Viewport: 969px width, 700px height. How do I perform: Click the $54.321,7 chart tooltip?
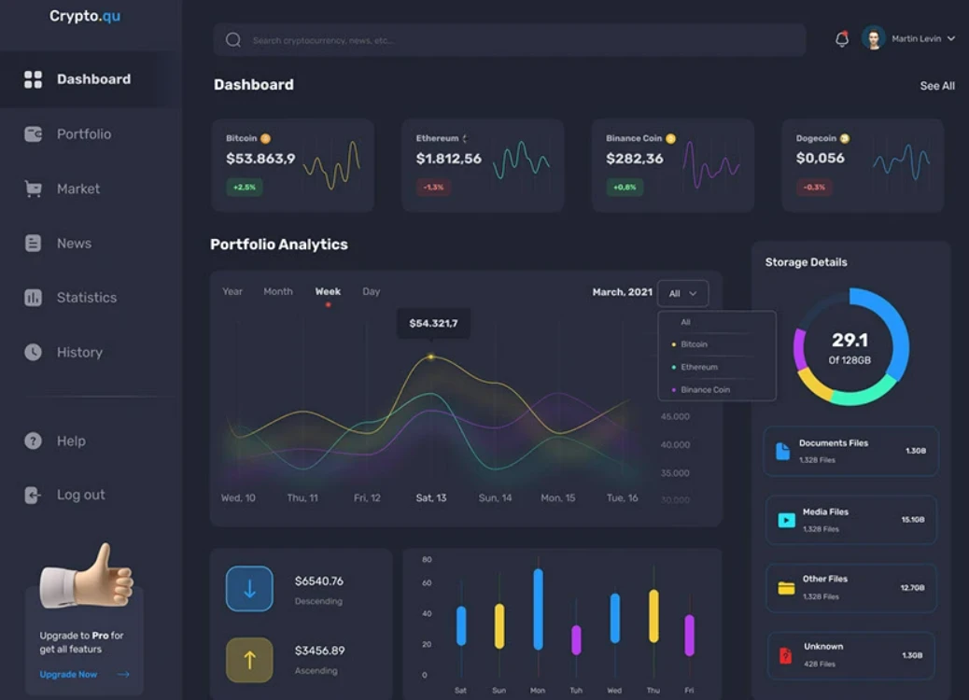[x=433, y=323]
